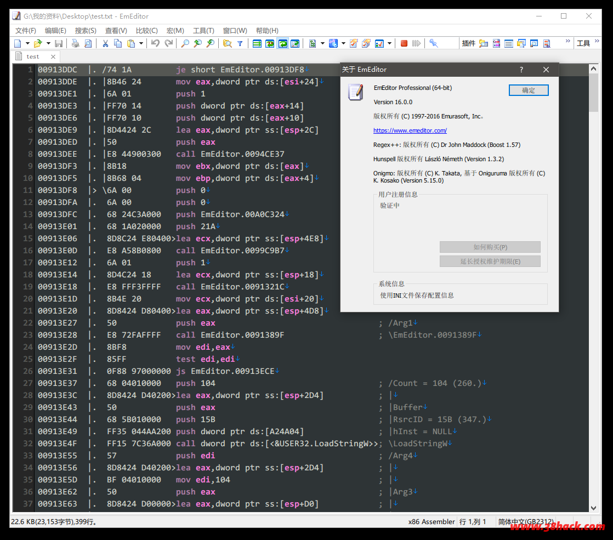Click the Undo arrow icon
This screenshot has height=540, width=613.
pos(155,43)
